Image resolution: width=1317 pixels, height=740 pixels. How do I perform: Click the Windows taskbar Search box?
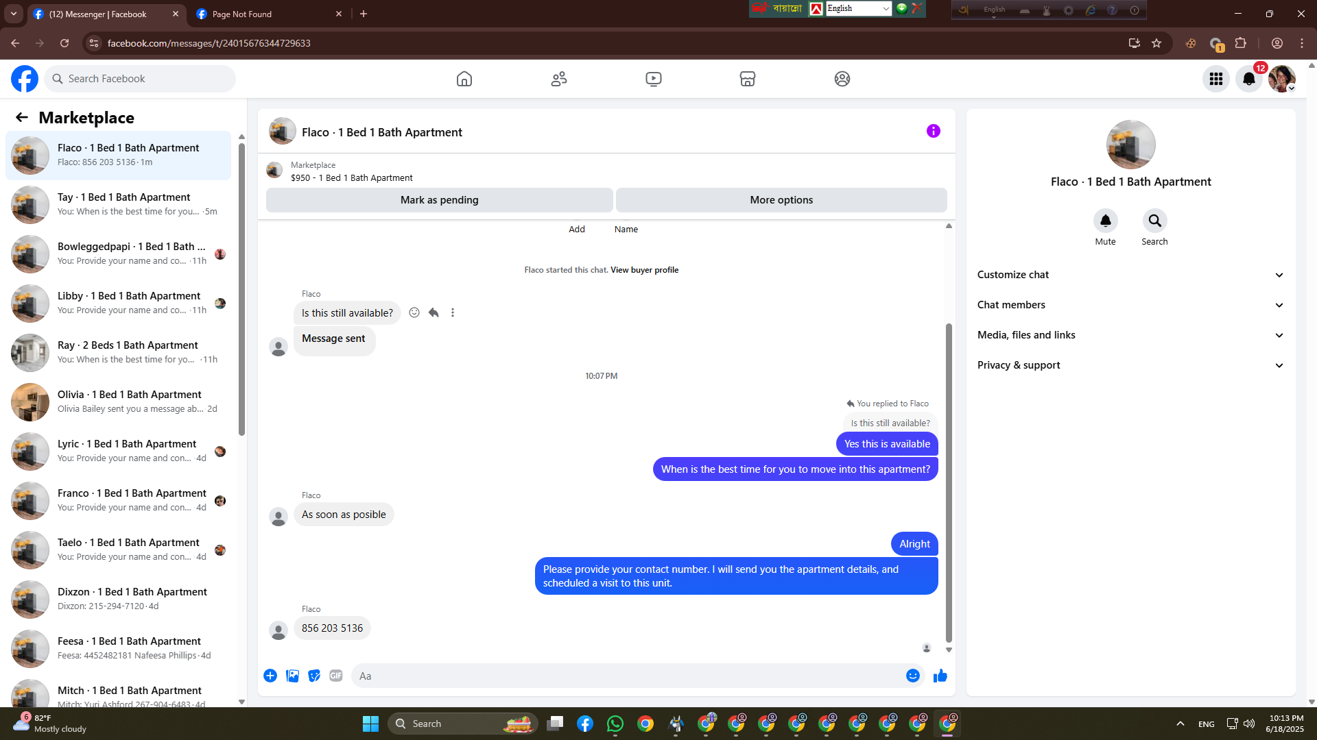click(x=463, y=724)
